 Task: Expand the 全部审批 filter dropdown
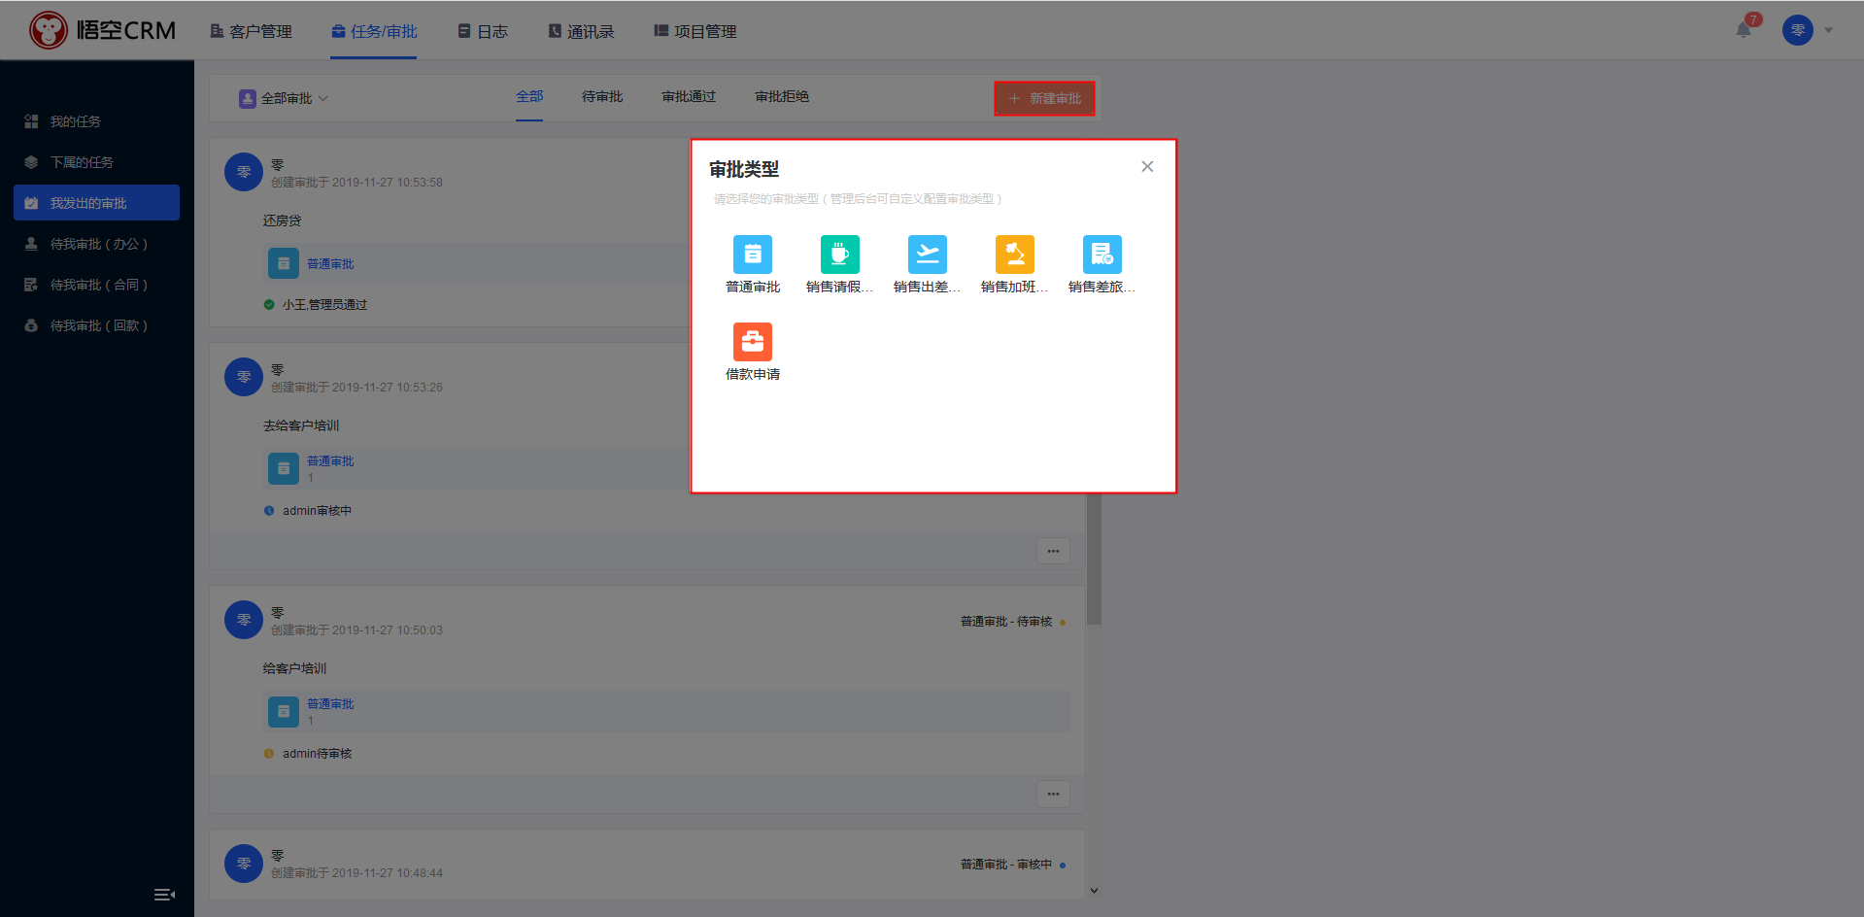[x=285, y=98]
